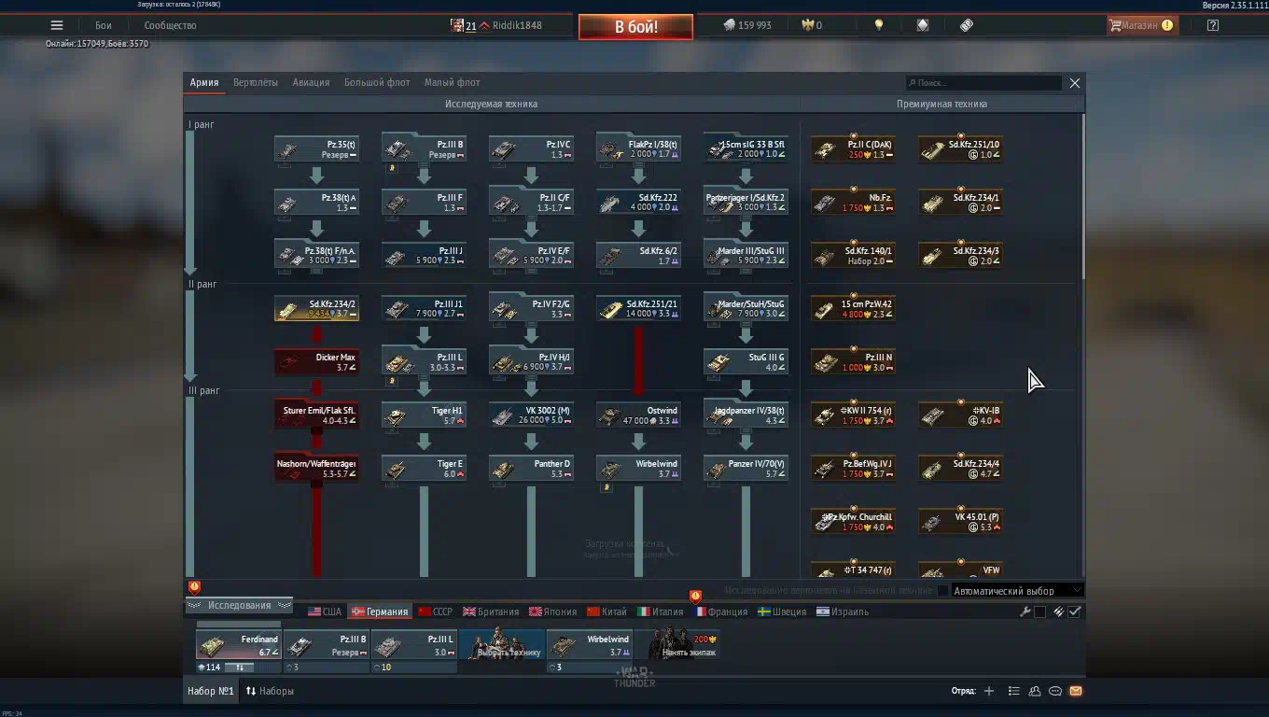1269x717 pixels.
Task: Switch to the Авиация tab
Action: [311, 82]
